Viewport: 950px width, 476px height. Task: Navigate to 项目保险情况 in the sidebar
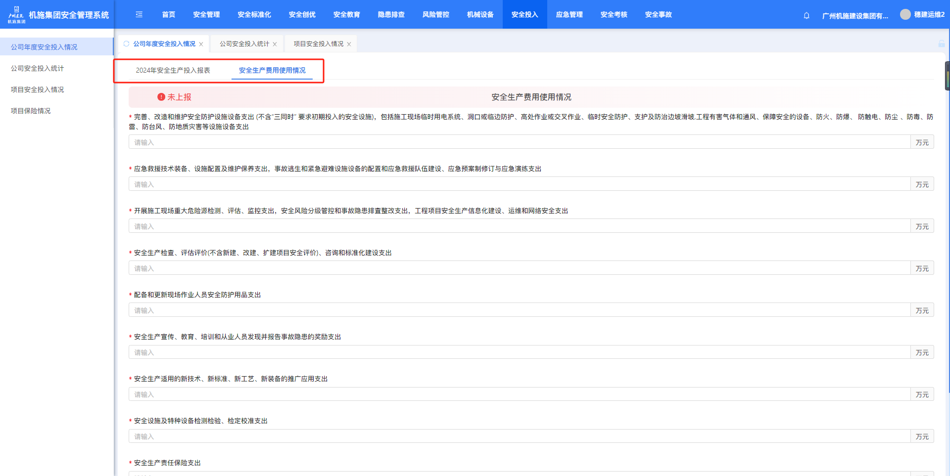click(31, 111)
